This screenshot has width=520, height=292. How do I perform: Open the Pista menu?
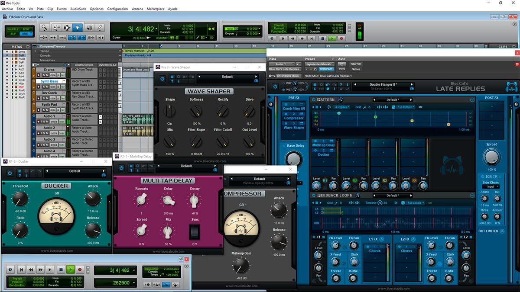[40, 9]
